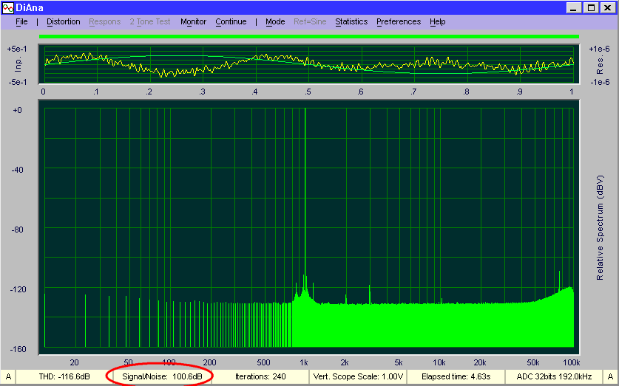This screenshot has height=386, width=619.
Task: Click the +5e-1 input scale label
Action: 17,49
